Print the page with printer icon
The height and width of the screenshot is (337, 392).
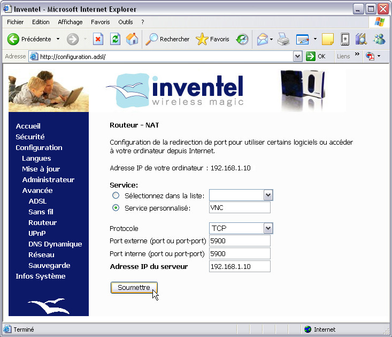click(283, 39)
